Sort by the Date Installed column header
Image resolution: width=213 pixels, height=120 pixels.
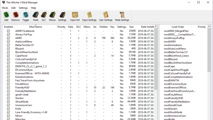point(145,27)
